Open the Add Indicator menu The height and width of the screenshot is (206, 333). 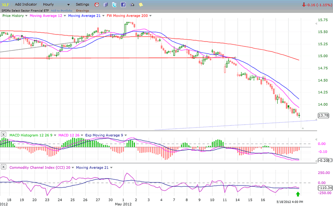pyautogui.click(x=27, y=4)
